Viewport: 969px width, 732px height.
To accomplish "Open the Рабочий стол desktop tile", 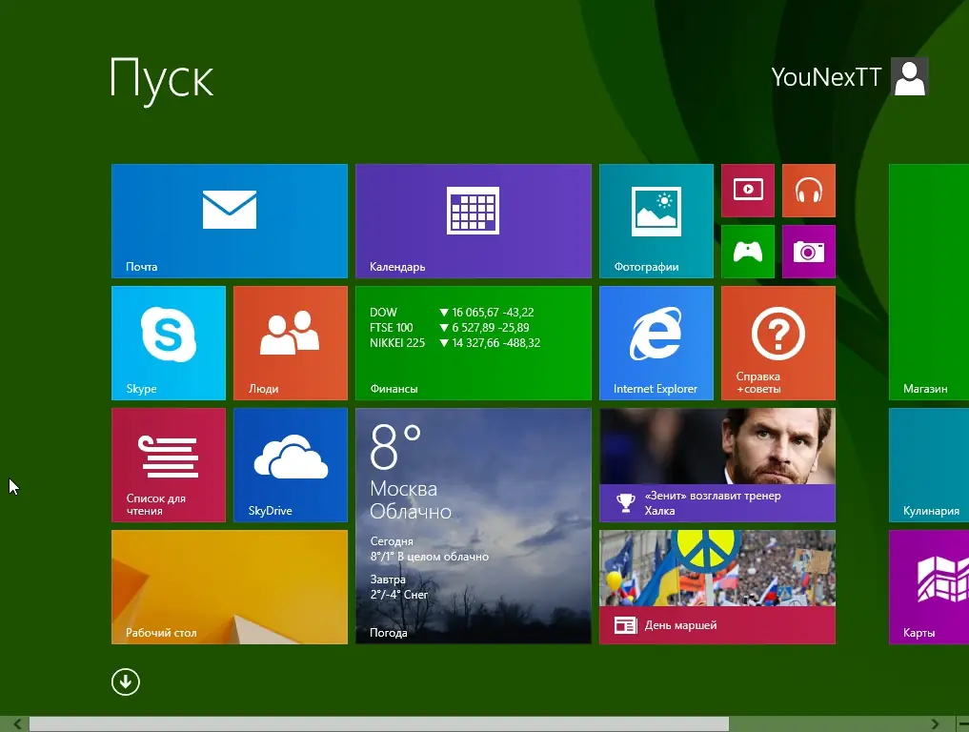I will (230, 587).
